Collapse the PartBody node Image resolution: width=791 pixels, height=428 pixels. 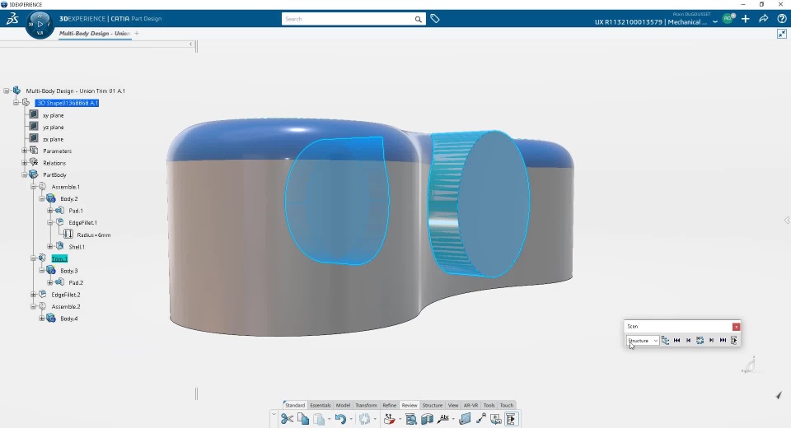pyautogui.click(x=24, y=175)
